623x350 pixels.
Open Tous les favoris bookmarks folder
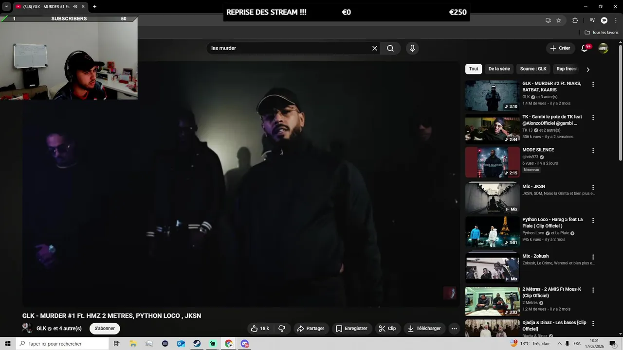(601, 33)
